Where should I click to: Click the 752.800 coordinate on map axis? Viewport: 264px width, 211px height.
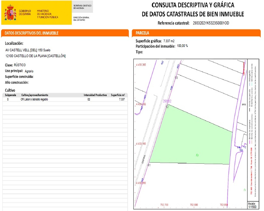click(194, 205)
